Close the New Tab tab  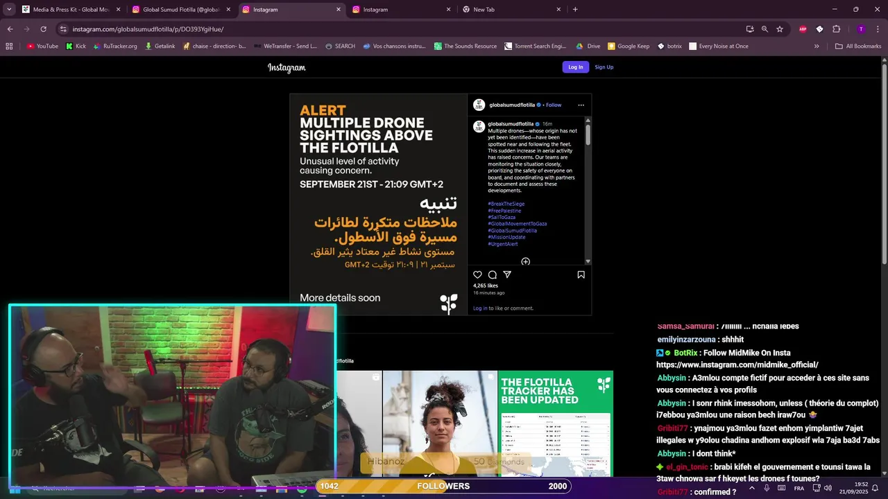point(558,10)
